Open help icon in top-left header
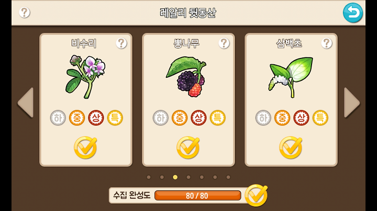Screen dimensions: 377x211 click(25, 13)
